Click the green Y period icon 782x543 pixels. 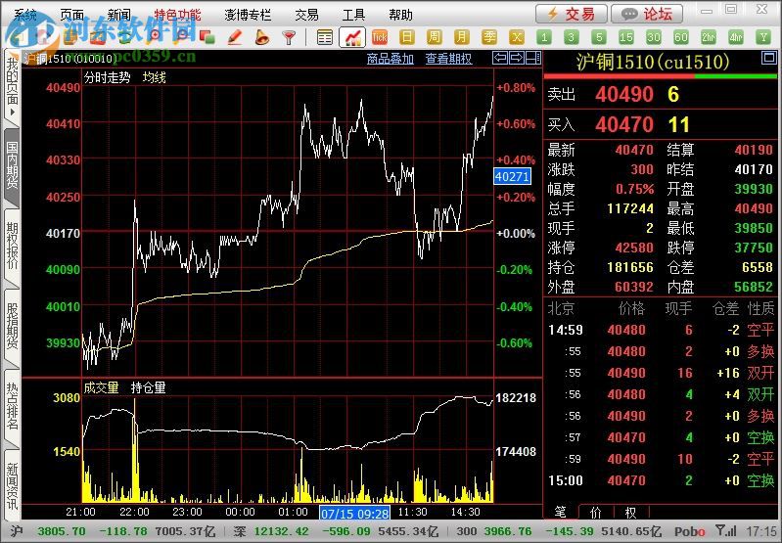[x=763, y=37]
